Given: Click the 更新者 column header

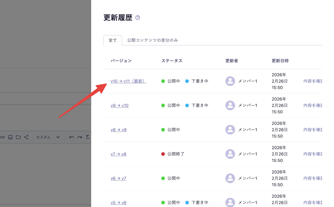Looking at the screenshot, I should pos(232,61).
